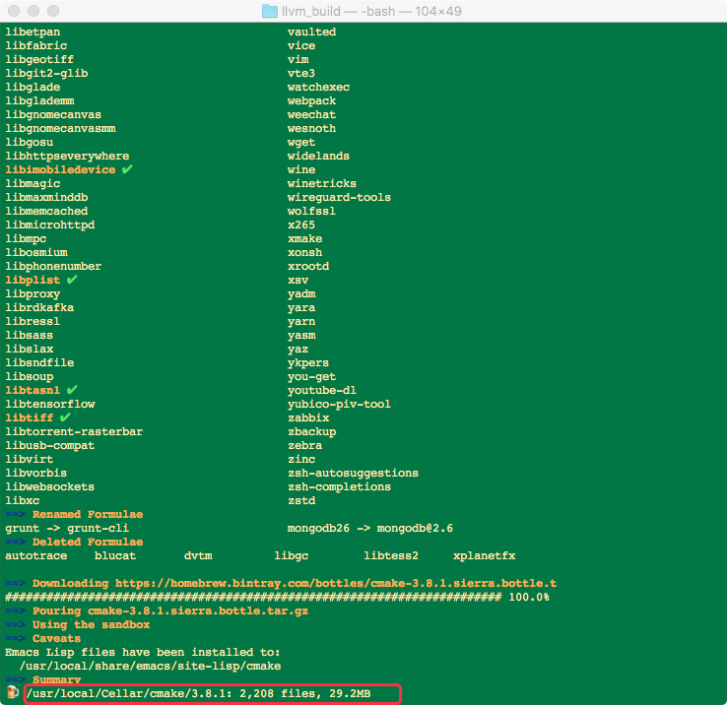Click the grunt -> grunt-cli rename entry
This screenshot has height=705, width=727.
67,529
